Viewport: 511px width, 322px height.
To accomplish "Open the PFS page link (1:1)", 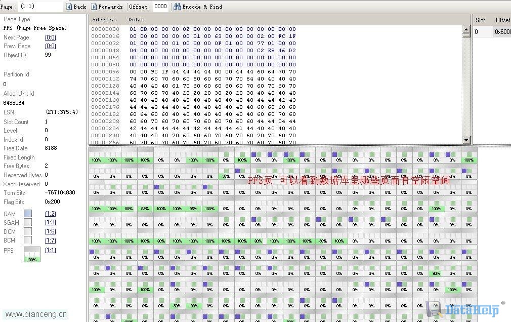I will [50, 250].
